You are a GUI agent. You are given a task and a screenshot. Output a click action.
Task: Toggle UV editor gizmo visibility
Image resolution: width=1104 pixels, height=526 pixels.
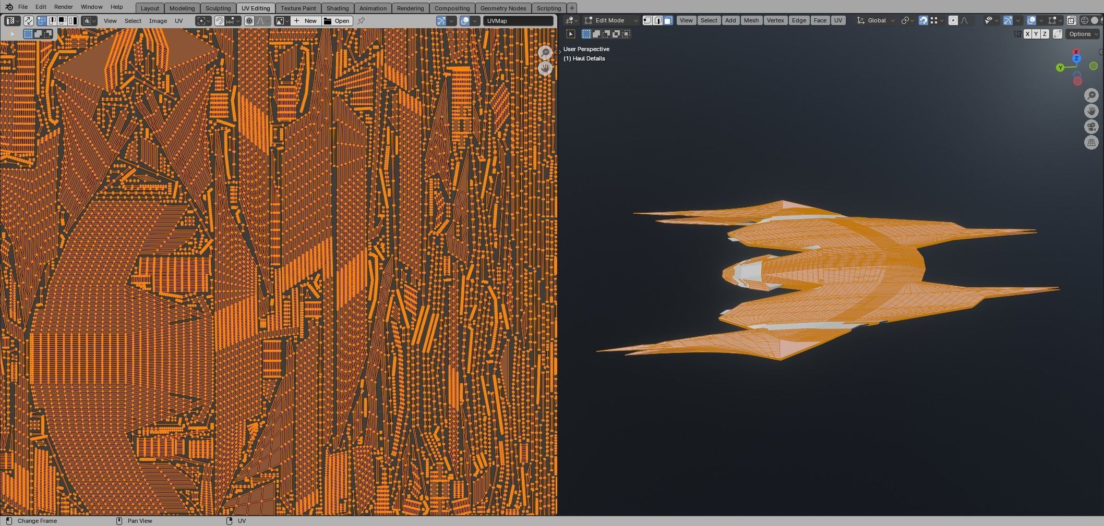[x=441, y=21]
